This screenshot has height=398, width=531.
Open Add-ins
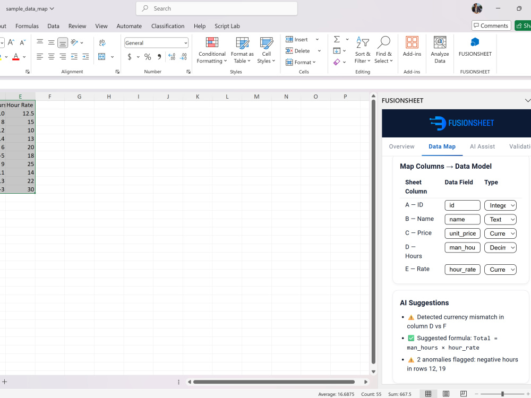coord(412,46)
